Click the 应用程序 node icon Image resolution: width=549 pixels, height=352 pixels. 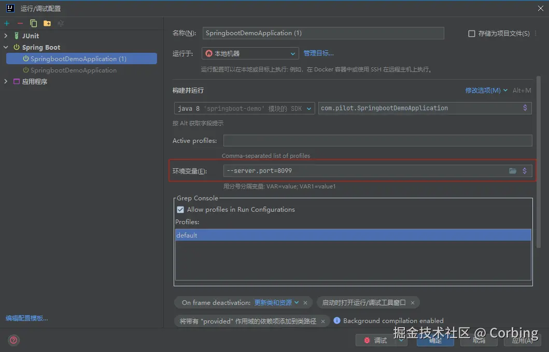click(x=17, y=81)
